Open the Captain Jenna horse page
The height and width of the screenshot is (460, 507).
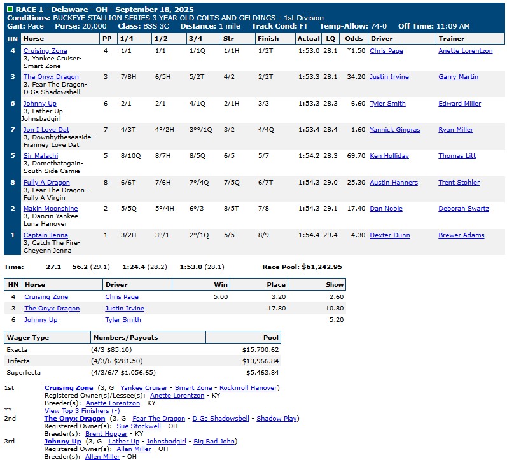[x=46, y=235]
